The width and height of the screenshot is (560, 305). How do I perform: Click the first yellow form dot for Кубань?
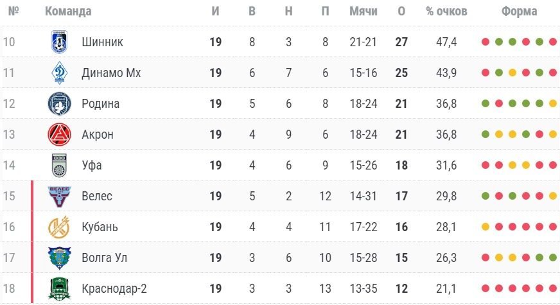pos(486,227)
